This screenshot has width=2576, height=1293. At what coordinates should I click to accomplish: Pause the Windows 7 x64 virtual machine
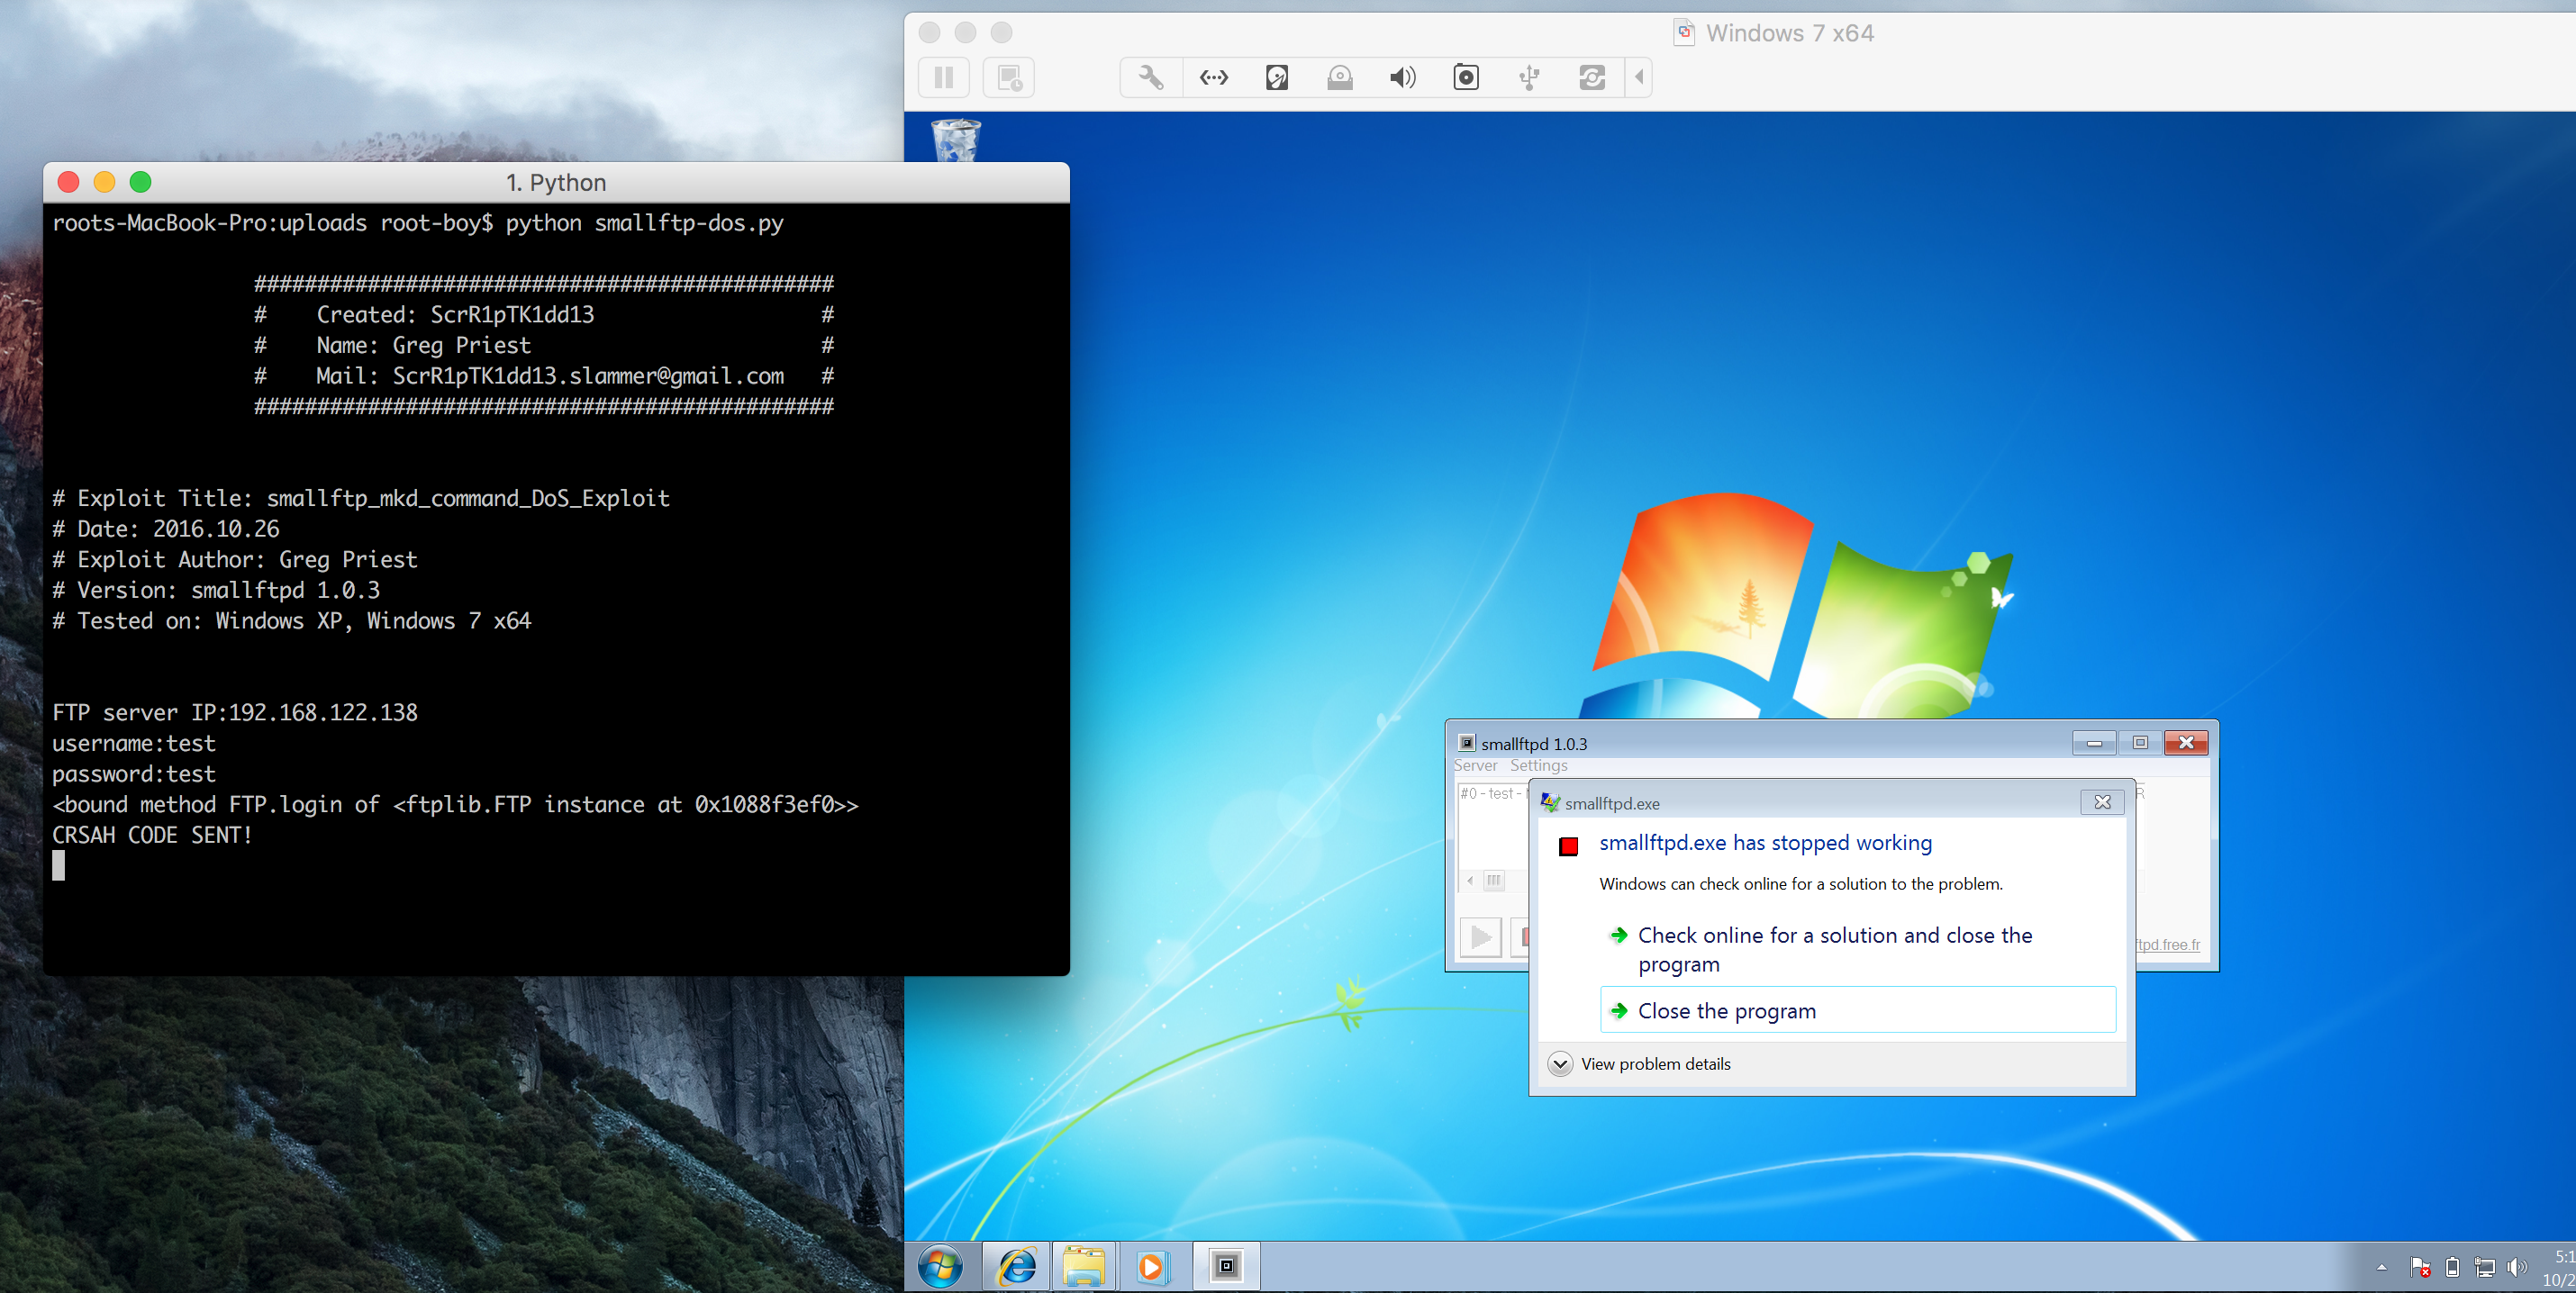[x=943, y=77]
